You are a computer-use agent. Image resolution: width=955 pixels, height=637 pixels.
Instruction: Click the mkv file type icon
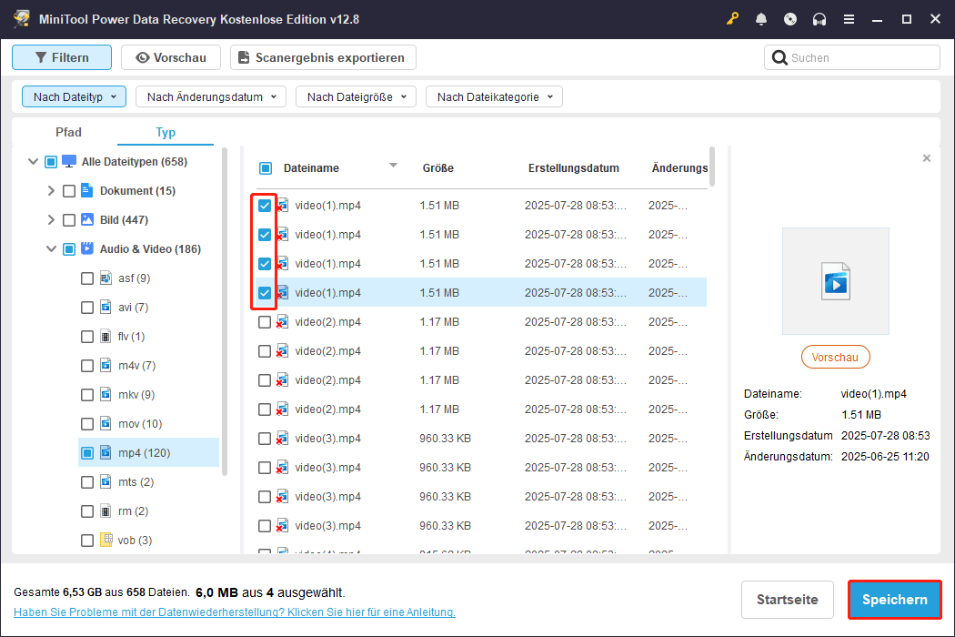[106, 394]
